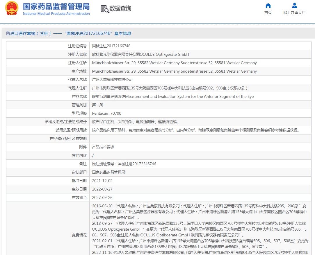Click the 适用范围 intended use description

coord(196,130)
